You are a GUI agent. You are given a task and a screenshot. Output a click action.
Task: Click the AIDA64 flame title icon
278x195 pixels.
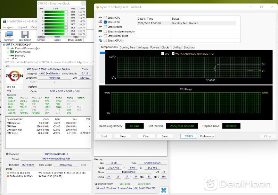(x=98, y=7)
